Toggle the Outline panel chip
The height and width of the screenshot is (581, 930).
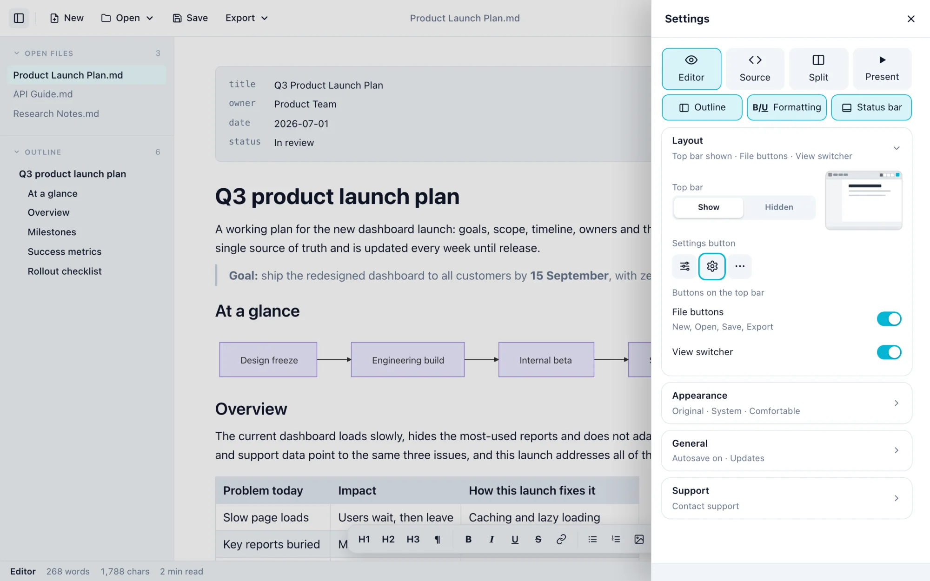click(x=702, y=107)
